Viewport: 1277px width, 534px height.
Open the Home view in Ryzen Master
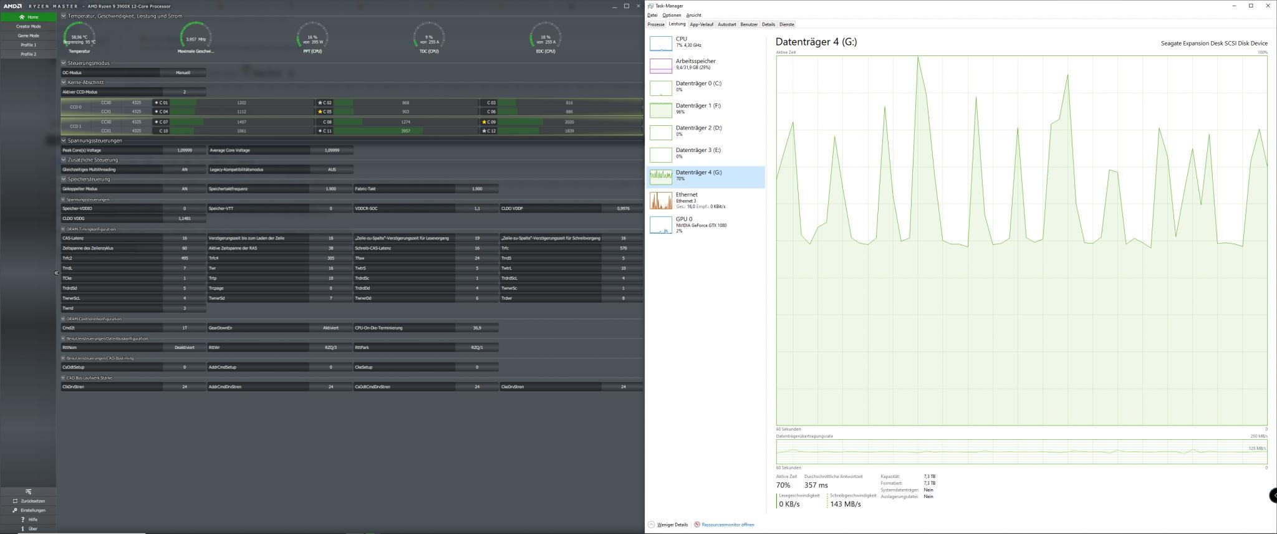[28, 17]
